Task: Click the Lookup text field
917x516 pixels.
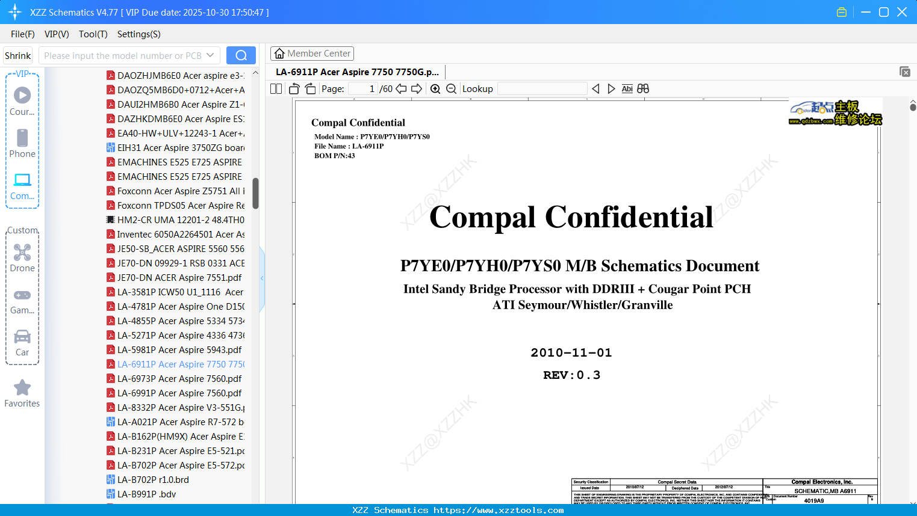Action: (x=542, y=89)
